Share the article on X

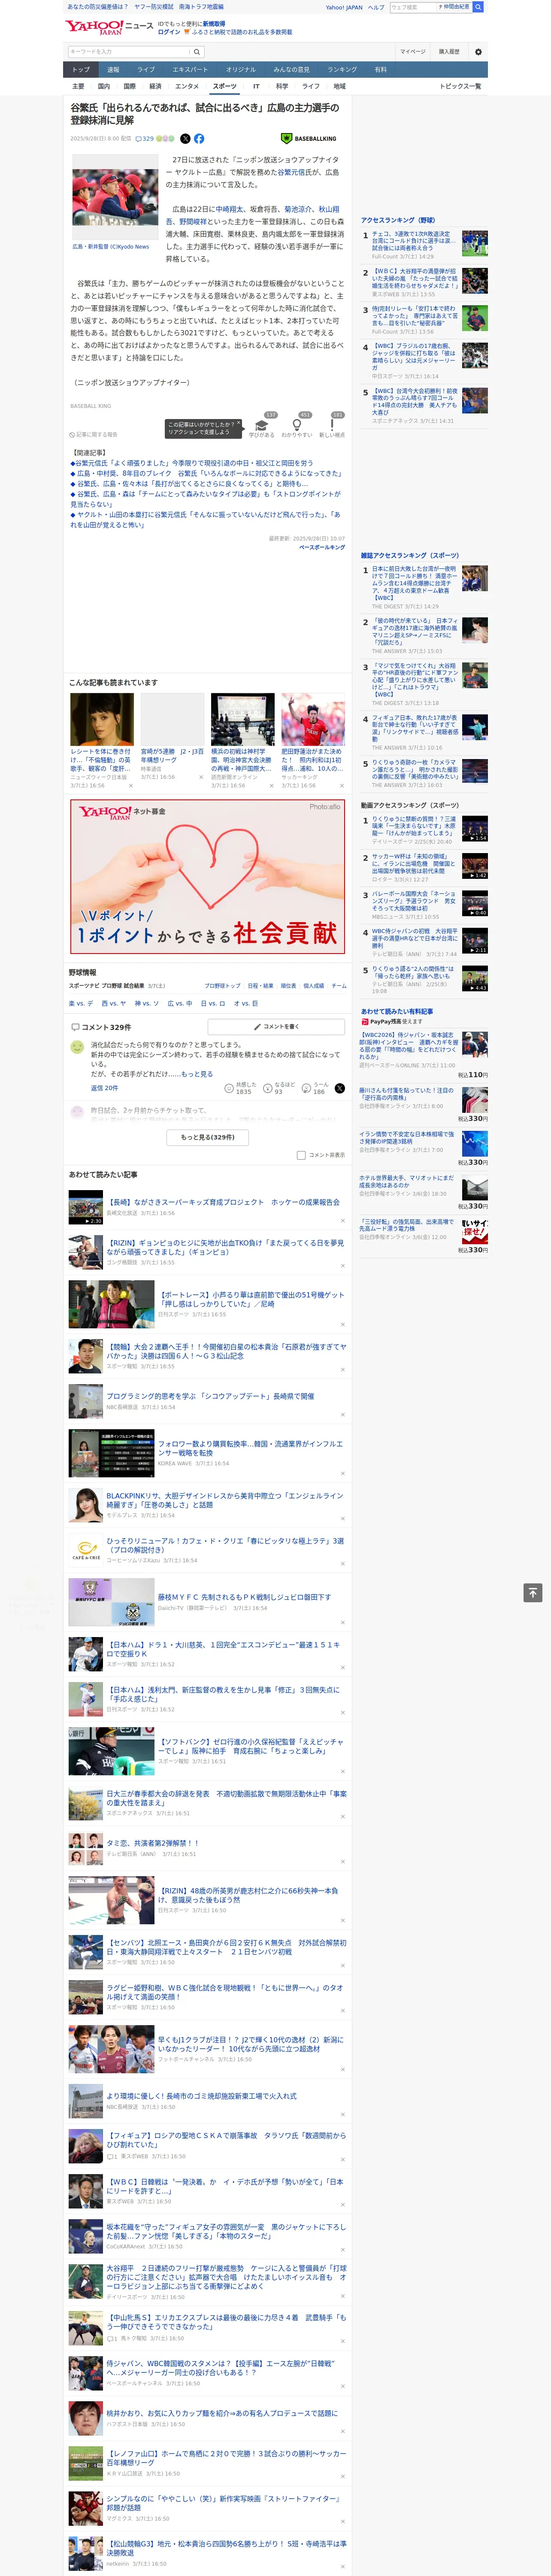point(185,139)
